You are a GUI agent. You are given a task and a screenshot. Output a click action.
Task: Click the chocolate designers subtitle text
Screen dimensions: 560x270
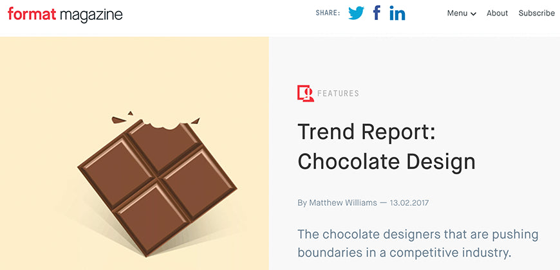(x=418, y=244)
